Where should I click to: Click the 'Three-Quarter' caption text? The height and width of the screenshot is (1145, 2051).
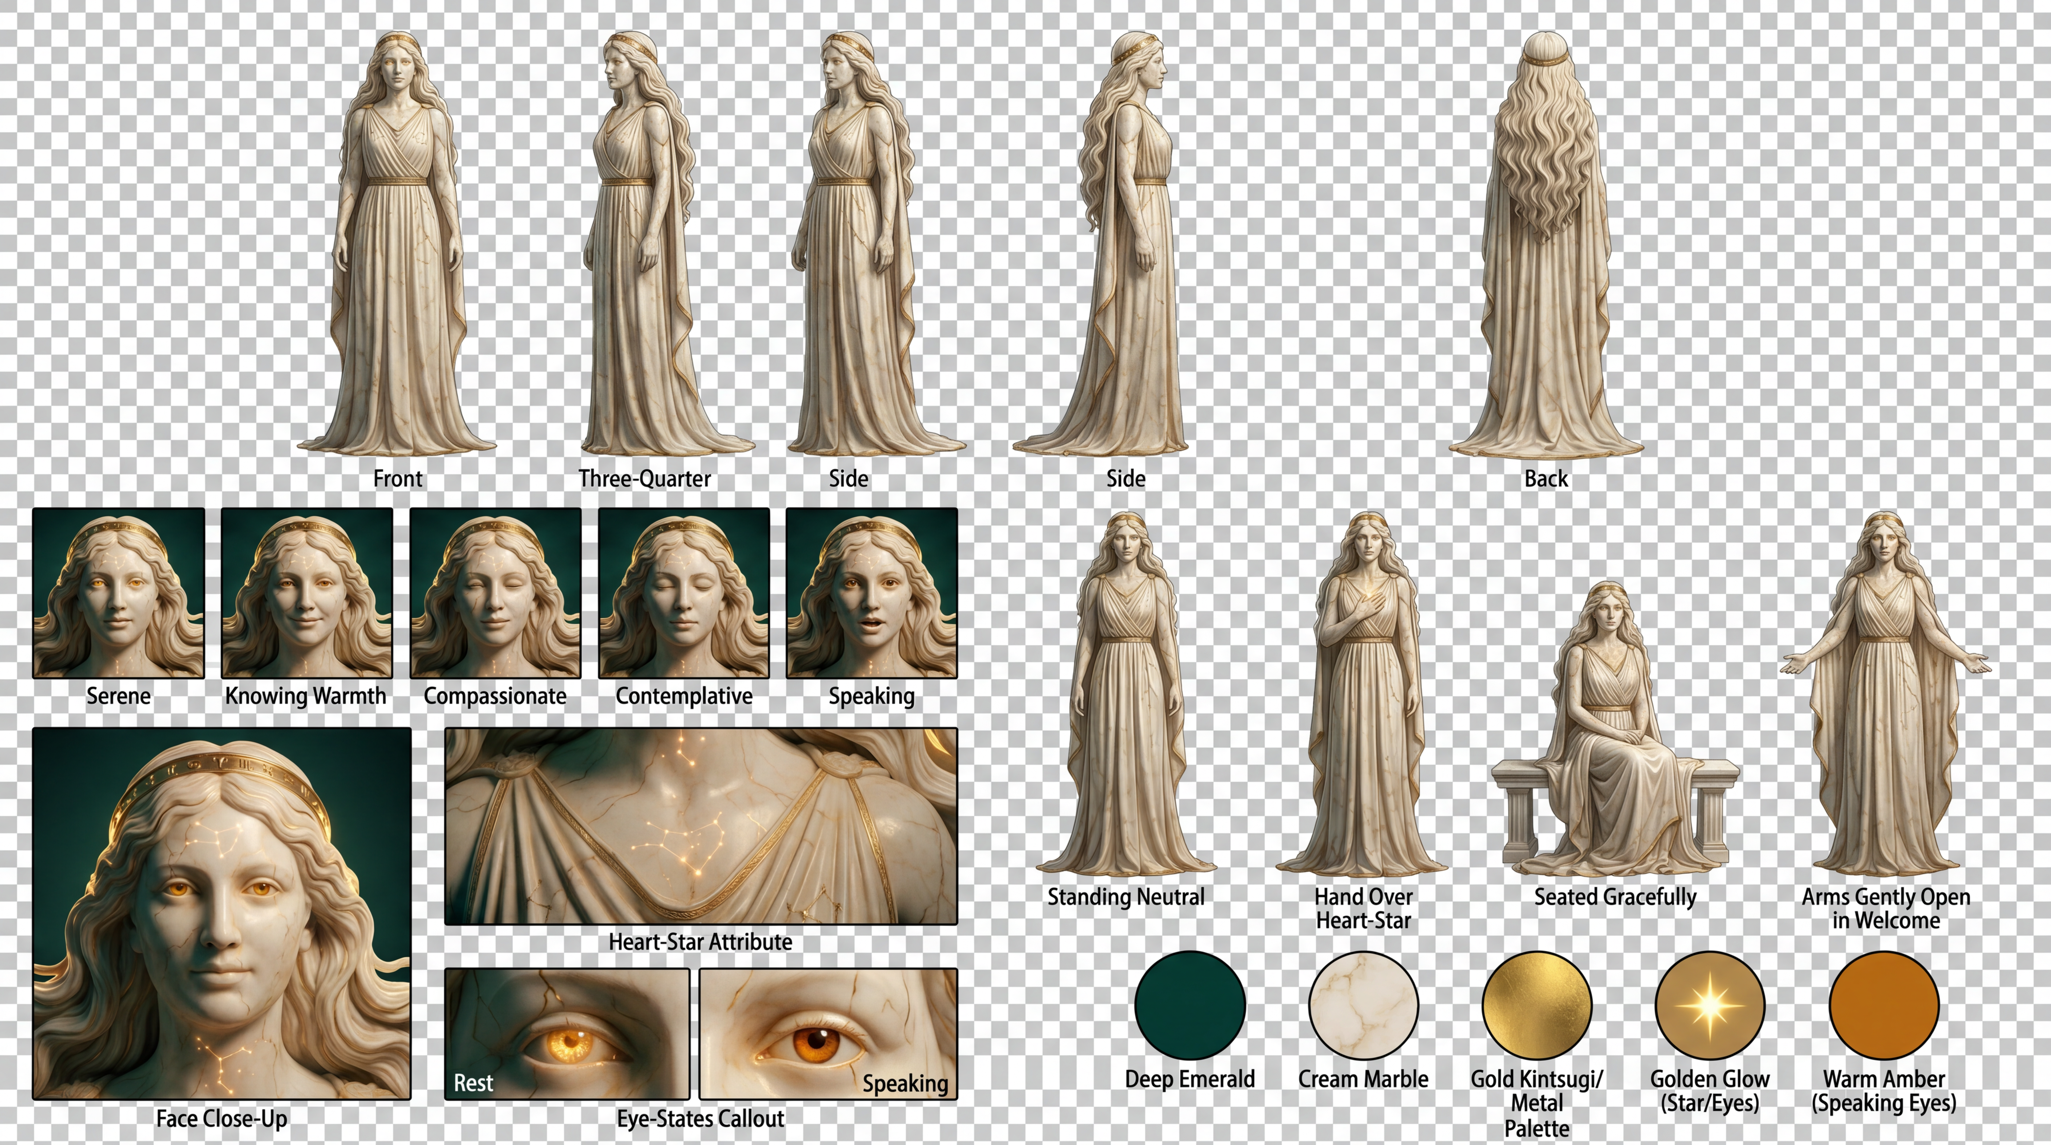(644, 479)
